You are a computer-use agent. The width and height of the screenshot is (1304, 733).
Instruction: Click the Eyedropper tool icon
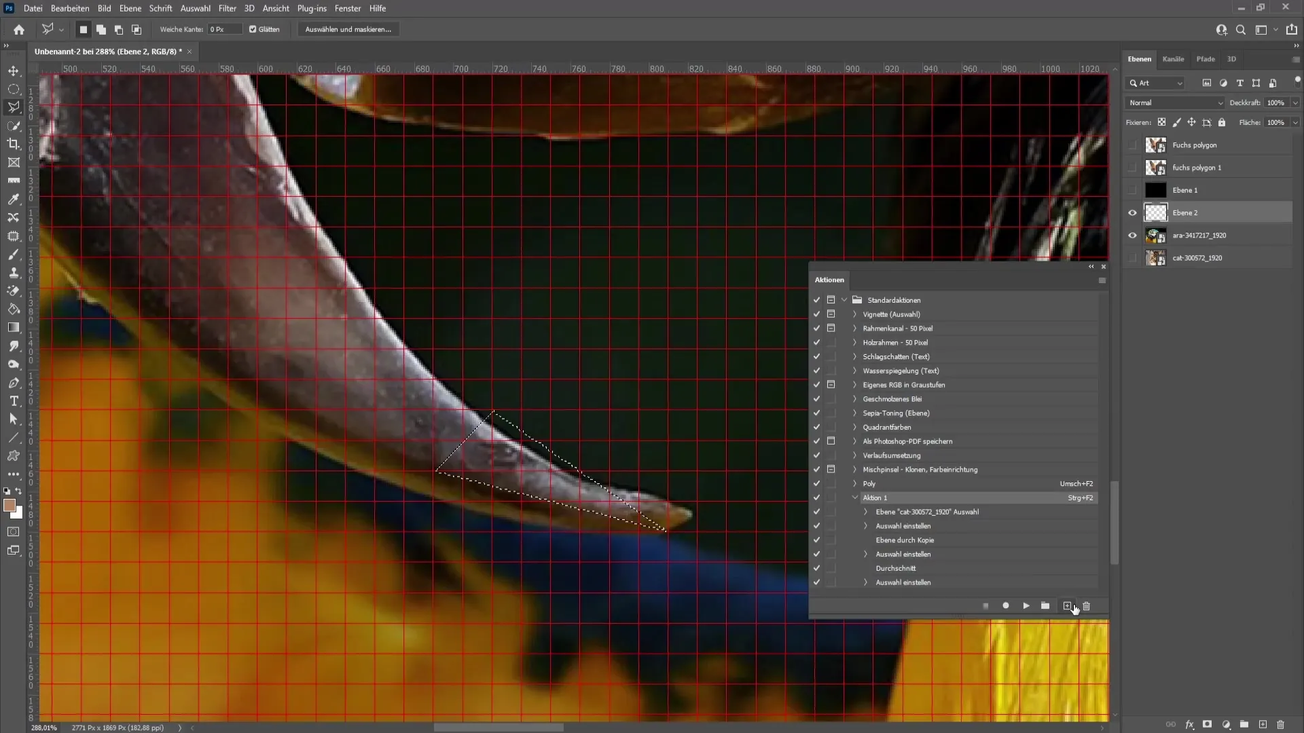(14, 199)
